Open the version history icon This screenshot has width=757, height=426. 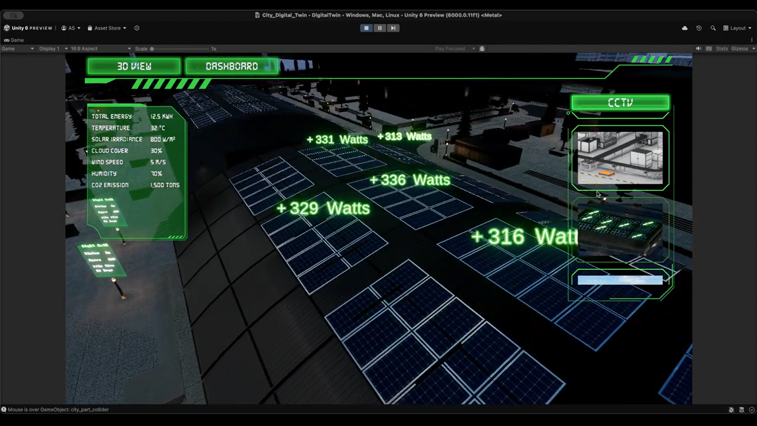click(699, 28)
